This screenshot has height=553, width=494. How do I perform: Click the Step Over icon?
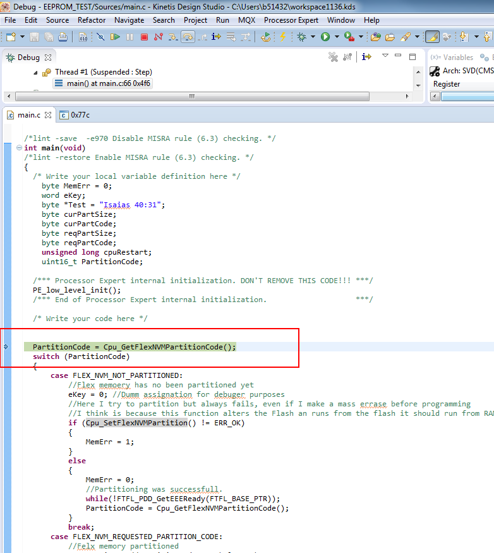pos(188,37)
